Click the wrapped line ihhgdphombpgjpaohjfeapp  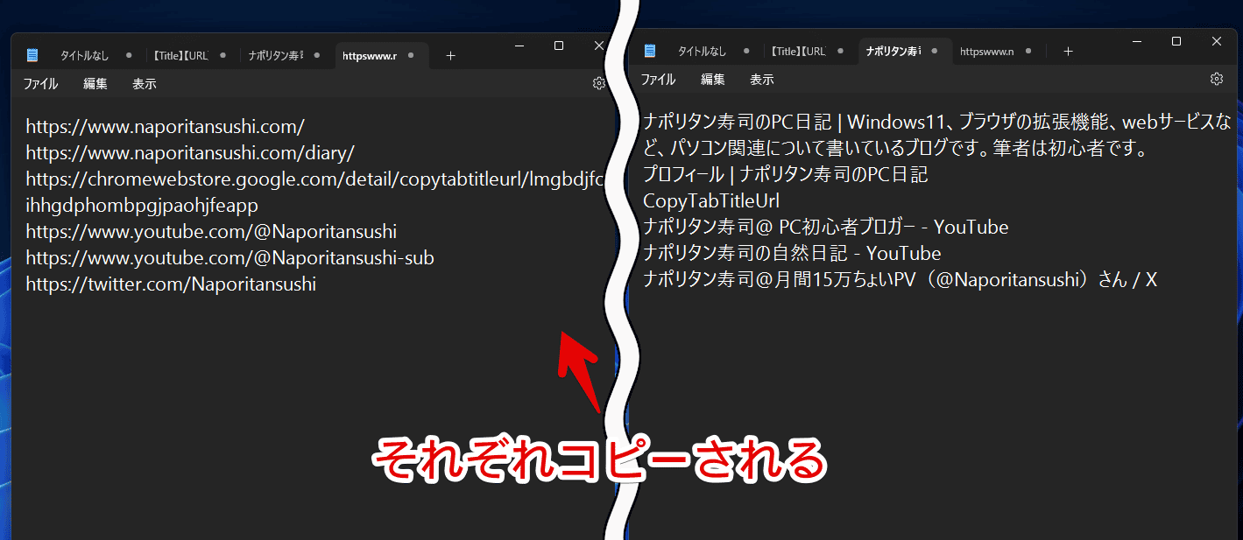142,205
